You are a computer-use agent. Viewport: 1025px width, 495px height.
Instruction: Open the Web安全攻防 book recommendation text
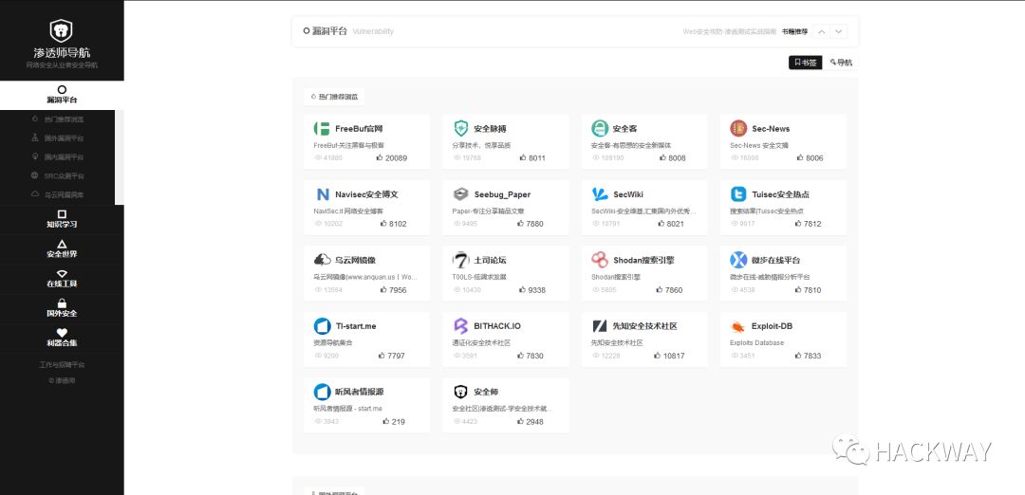pyautogui.click(x=730, y=31)
